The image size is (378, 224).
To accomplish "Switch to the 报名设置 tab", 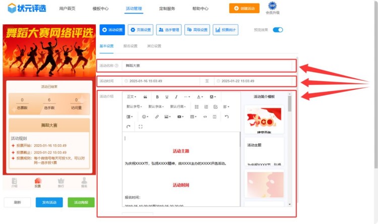I will click(131, 46).
